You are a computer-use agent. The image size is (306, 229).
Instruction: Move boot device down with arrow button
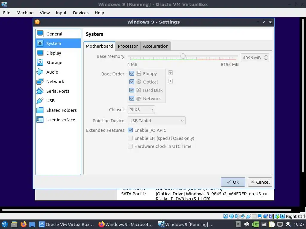[x=170, y=81]
